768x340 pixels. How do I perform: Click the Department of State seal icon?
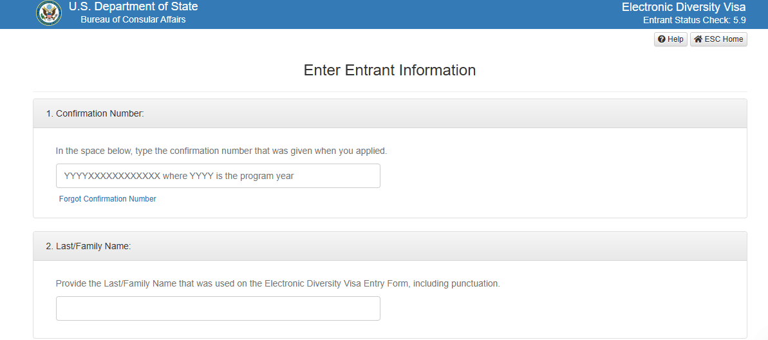click(x=49, y=14)
